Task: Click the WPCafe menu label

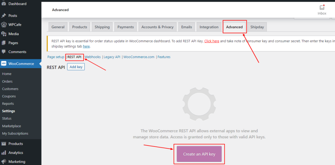Action: coord(15,25)
